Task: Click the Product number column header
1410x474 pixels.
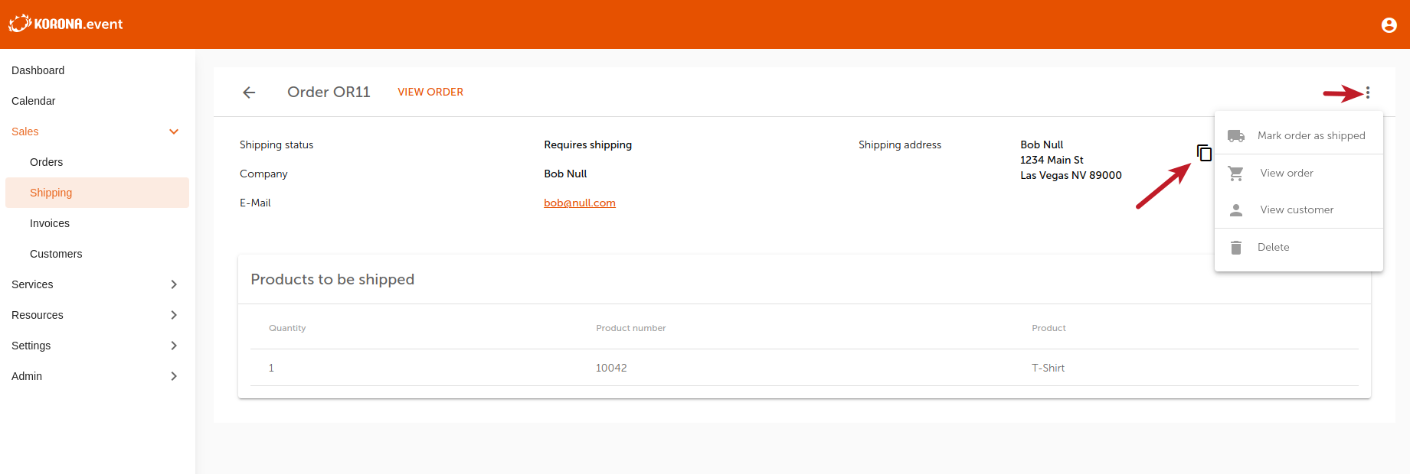Action: coord(631,328)
